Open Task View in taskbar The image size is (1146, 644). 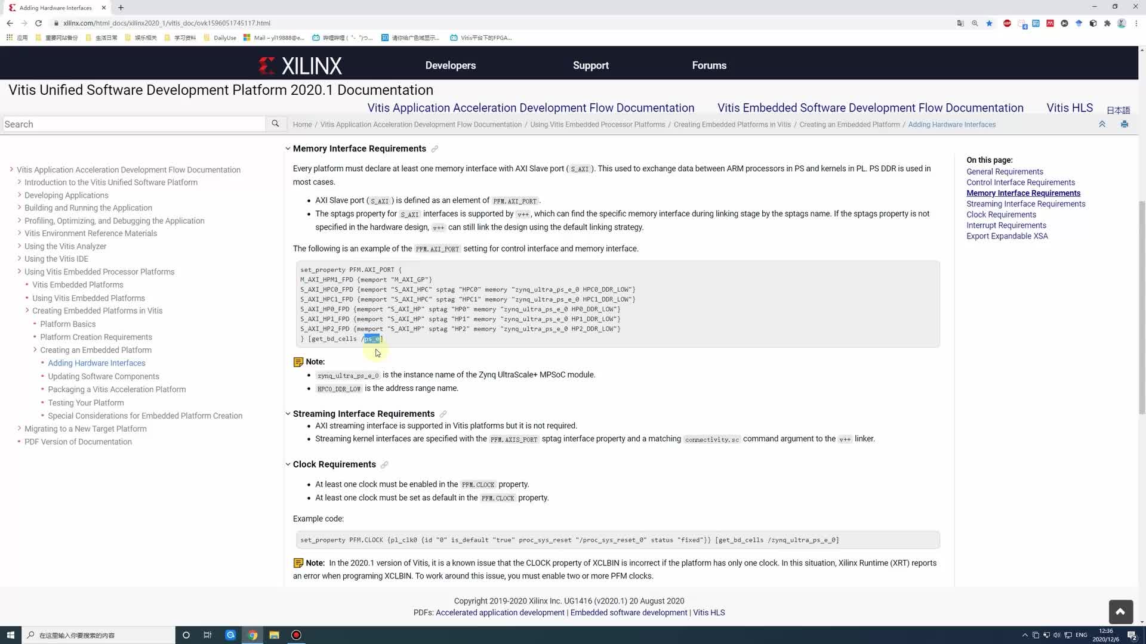pos(208,635)
